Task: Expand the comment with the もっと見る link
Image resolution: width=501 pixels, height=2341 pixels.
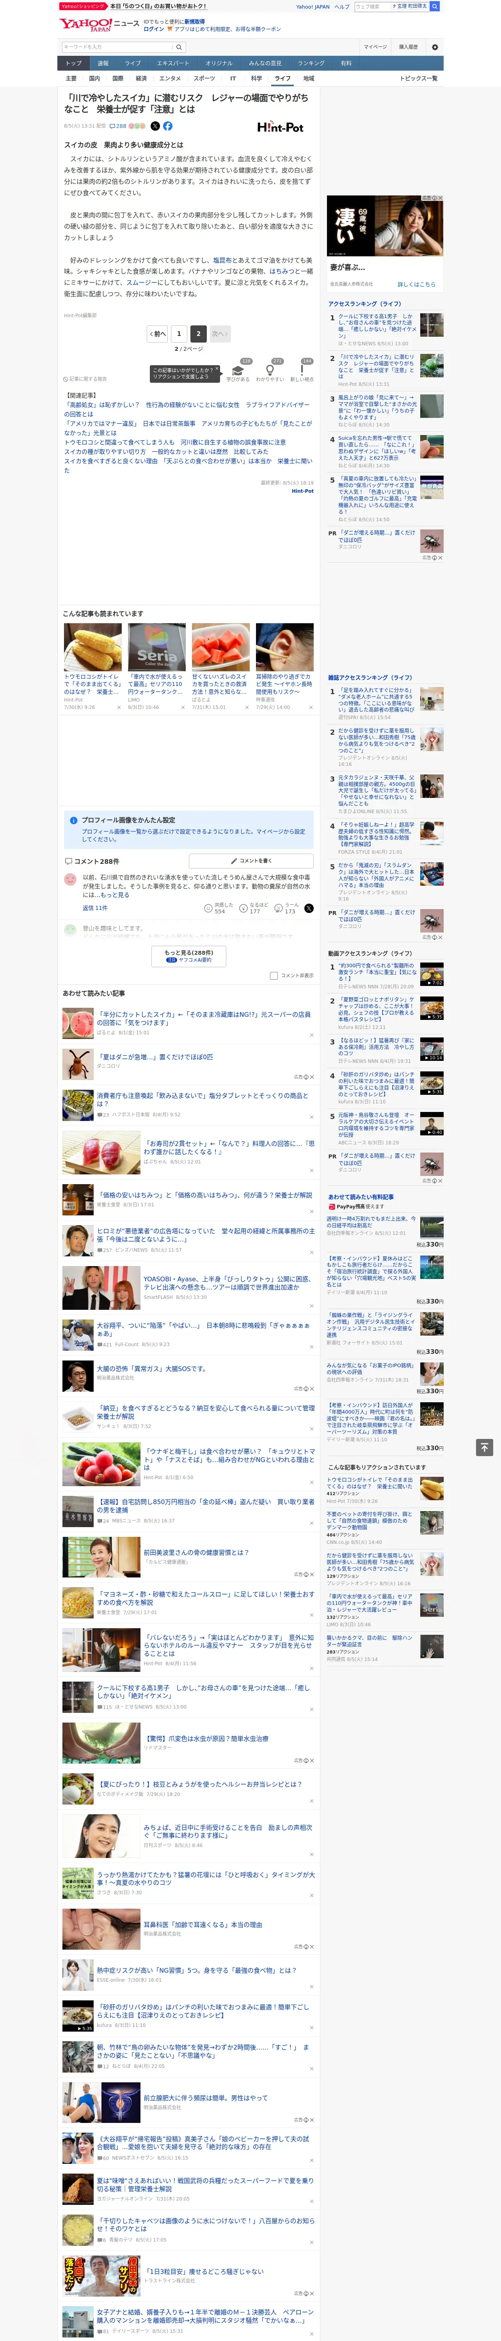Action: click(x=115, y=895)
